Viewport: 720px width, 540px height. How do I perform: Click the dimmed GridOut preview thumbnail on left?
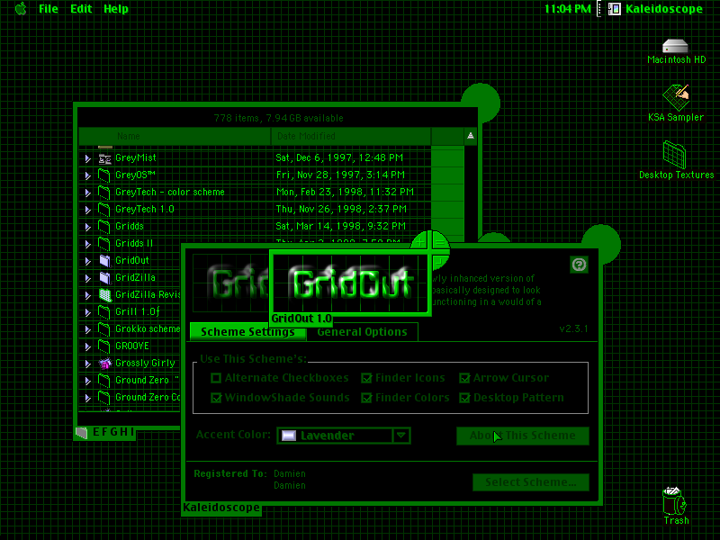point(230,283)
